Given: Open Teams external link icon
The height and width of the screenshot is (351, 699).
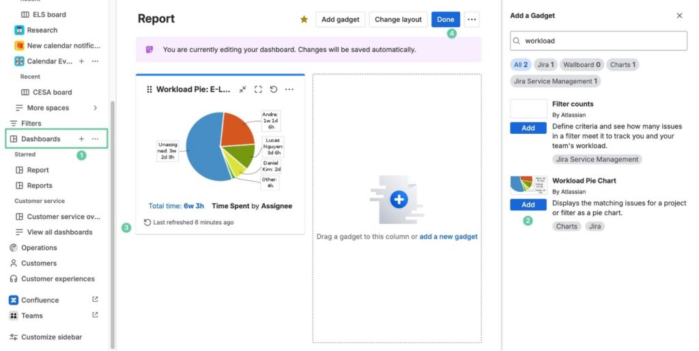Looking at the screenshot, I should point(95,315).
